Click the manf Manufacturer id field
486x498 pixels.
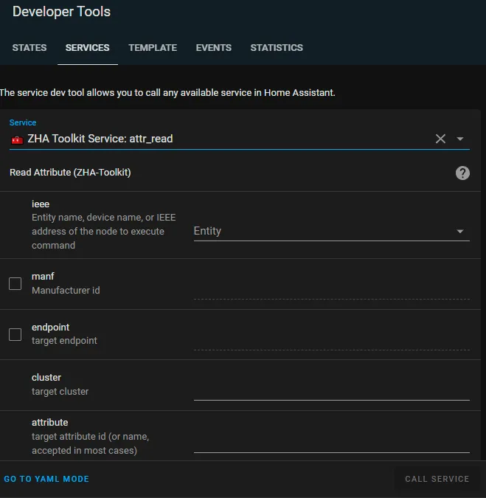point(331,290)
